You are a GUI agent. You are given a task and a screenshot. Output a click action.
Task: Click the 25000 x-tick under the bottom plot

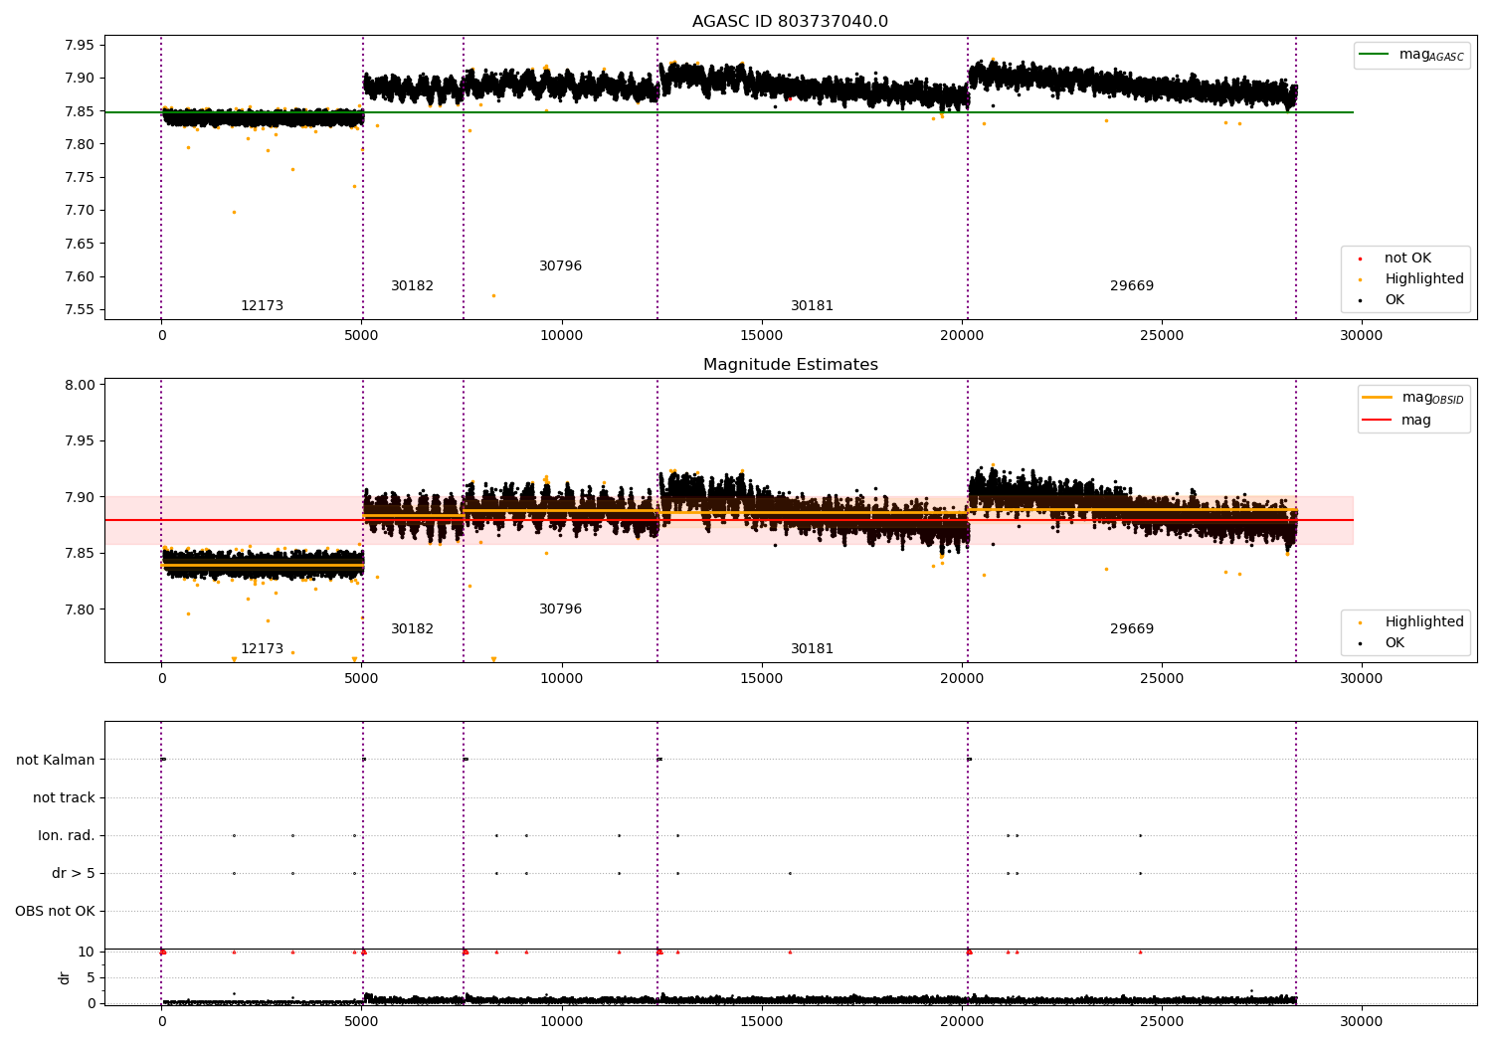tap(1161, 1021)
